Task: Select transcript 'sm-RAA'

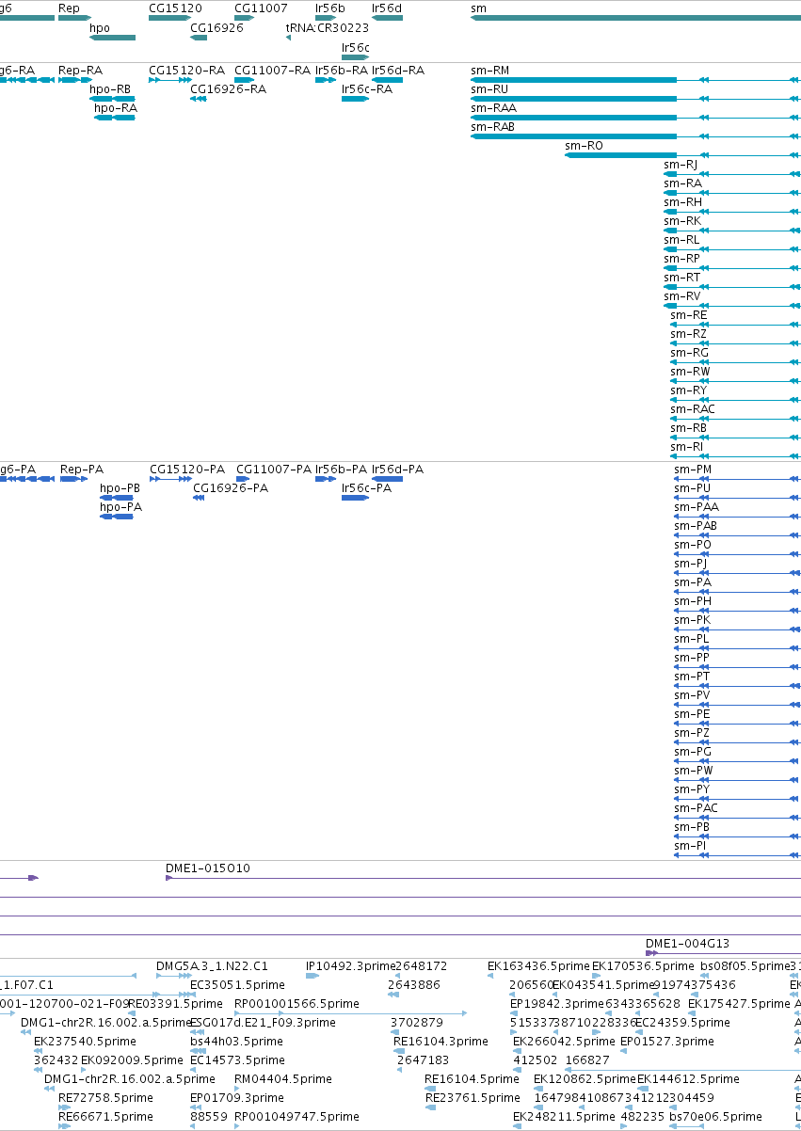Action: coord(493,108)
